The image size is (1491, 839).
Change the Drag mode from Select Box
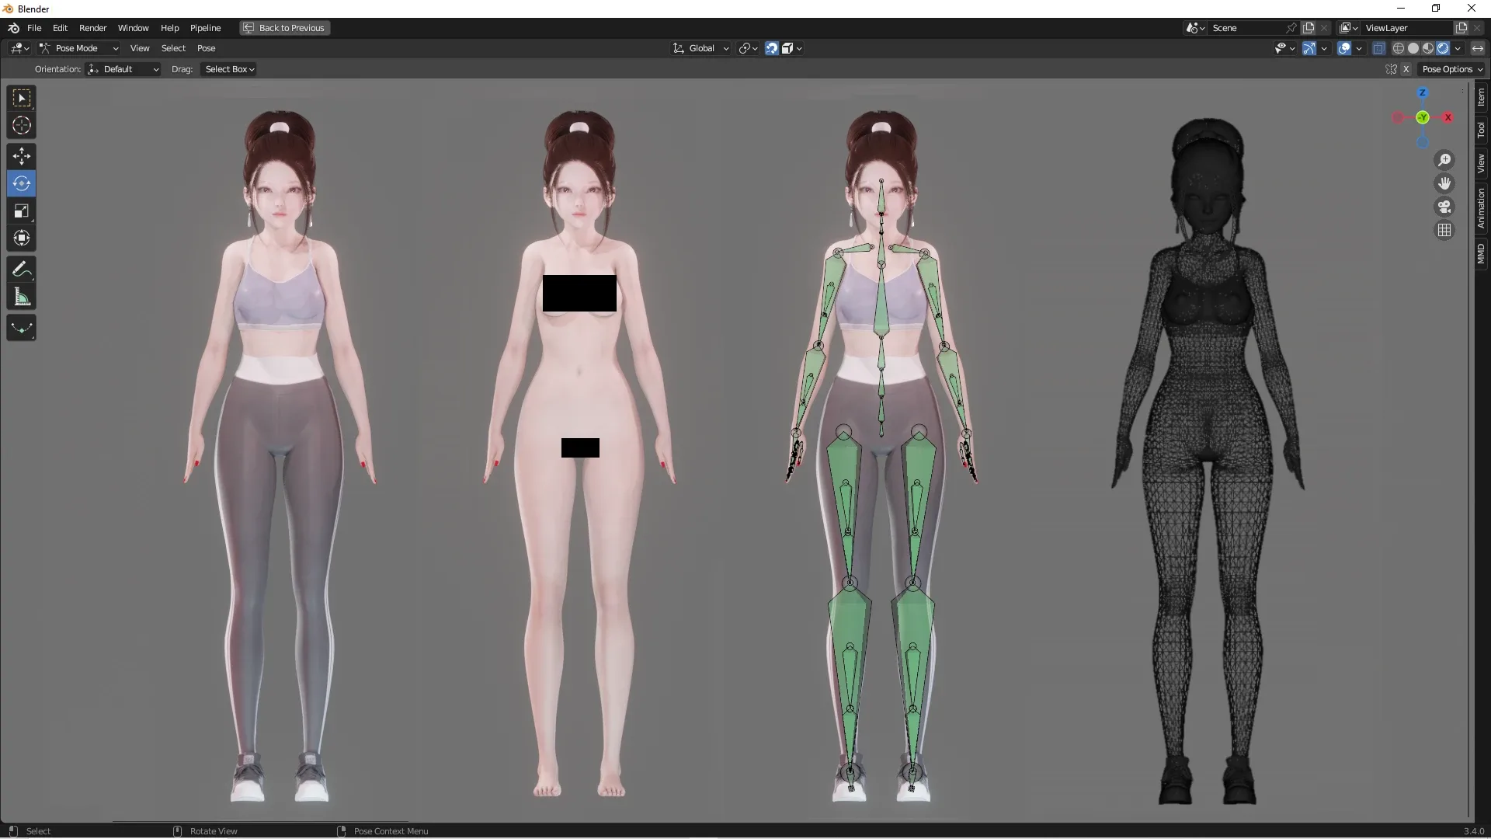tap(228, 69)
